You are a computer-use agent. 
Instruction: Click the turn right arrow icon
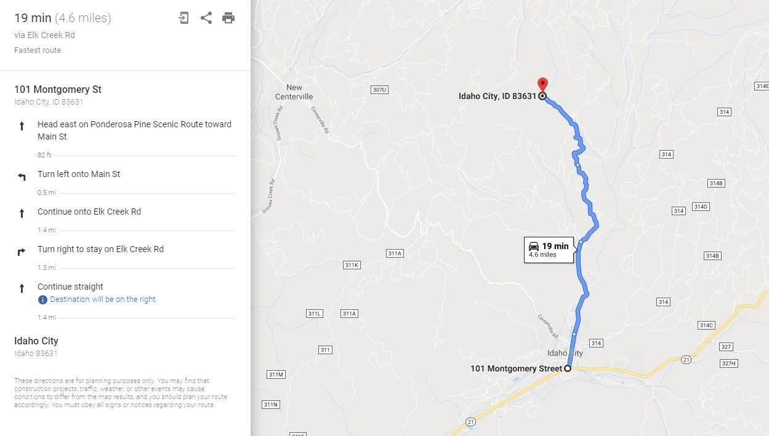tap(22, 252)
